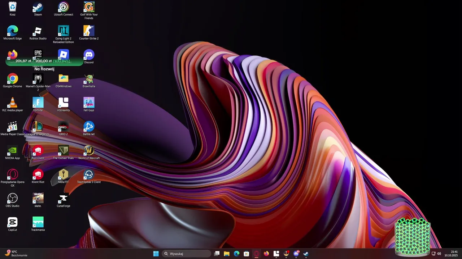The image size is (462, 259).
Task: Select the OBS Studio desktop icon
Action: pos(13,200)
